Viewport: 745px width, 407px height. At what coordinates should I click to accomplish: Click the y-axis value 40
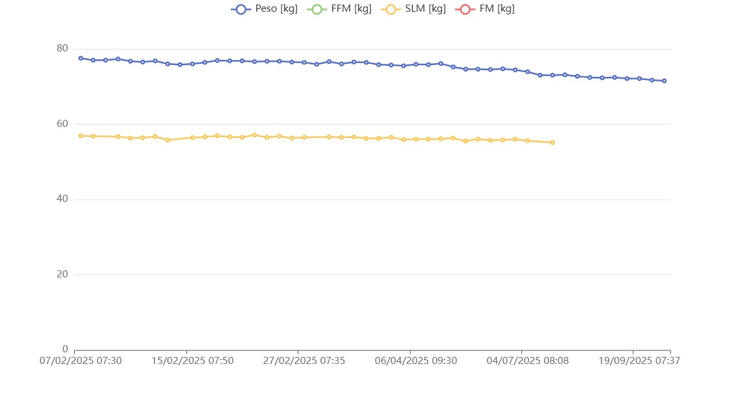tap(62, 199)
